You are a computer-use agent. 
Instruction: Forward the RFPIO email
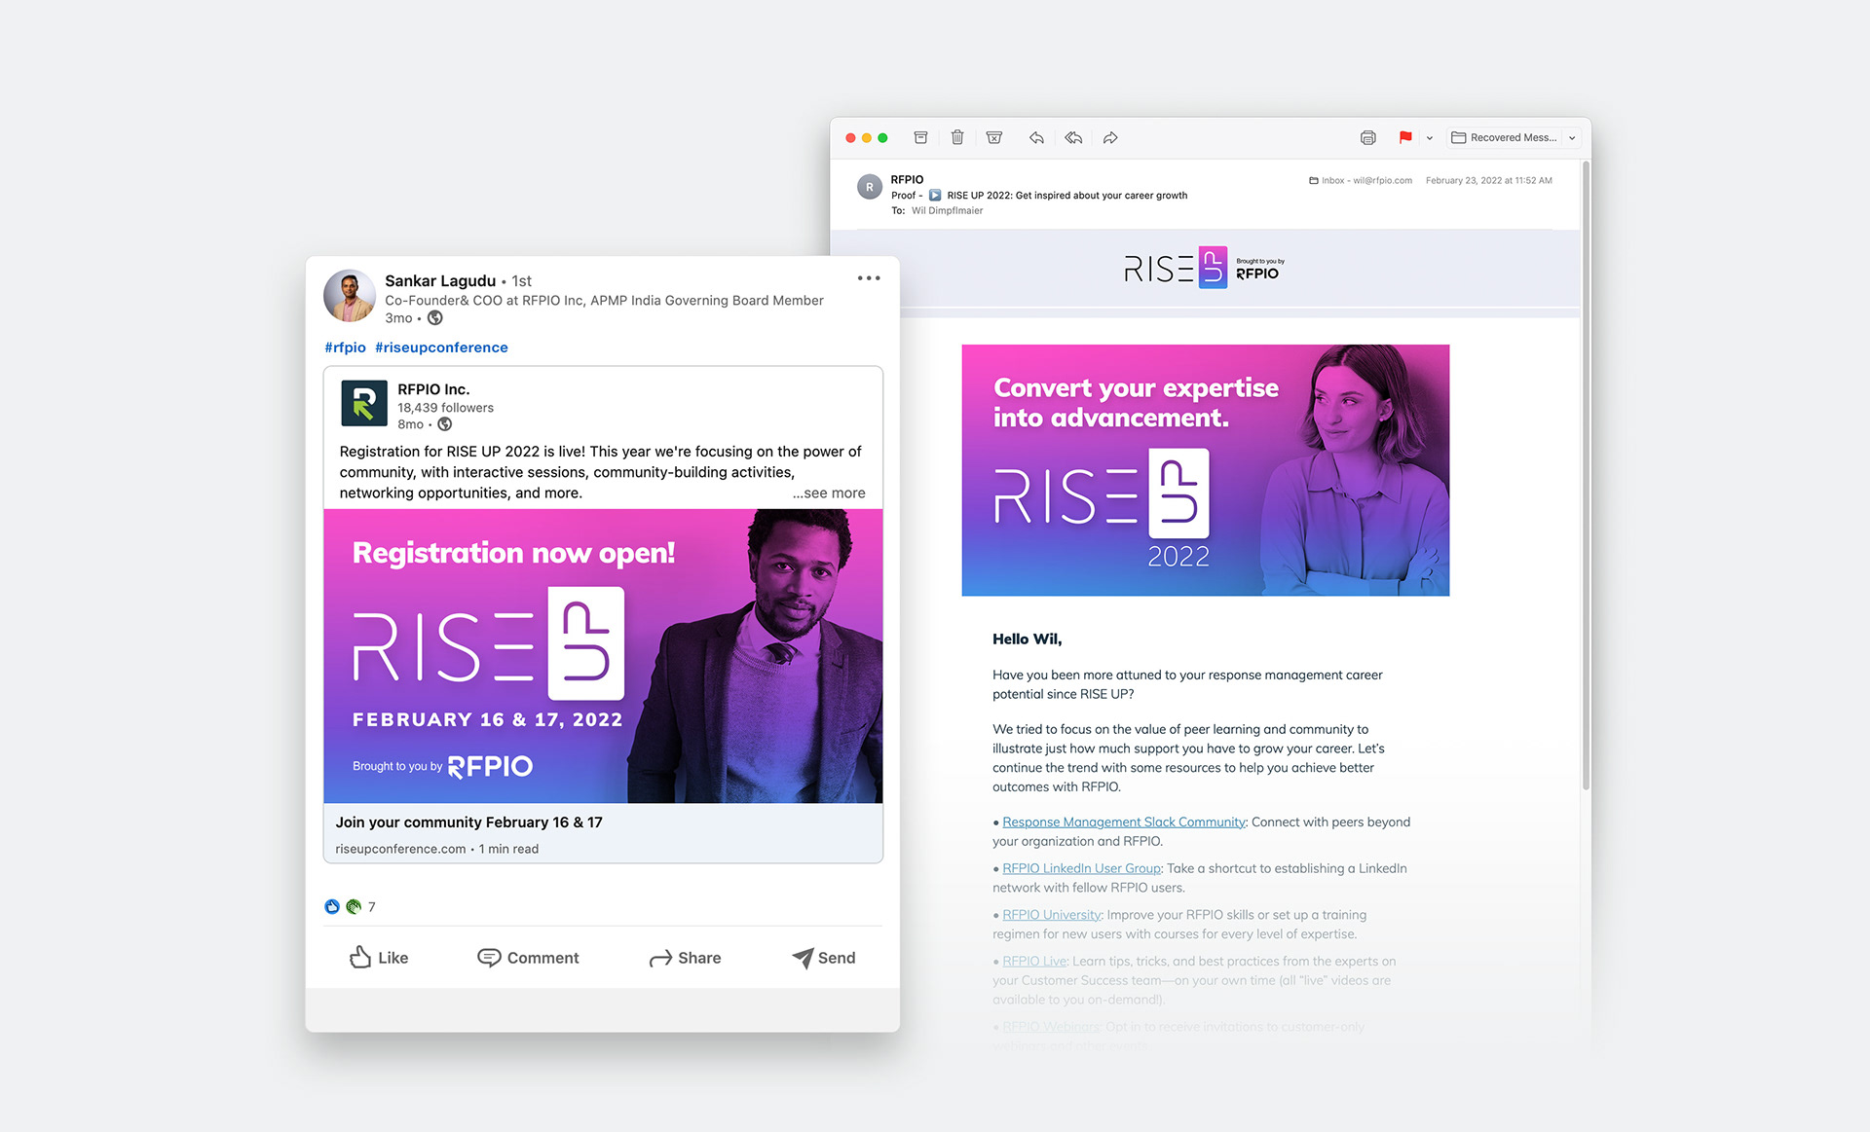[1110, 137]
